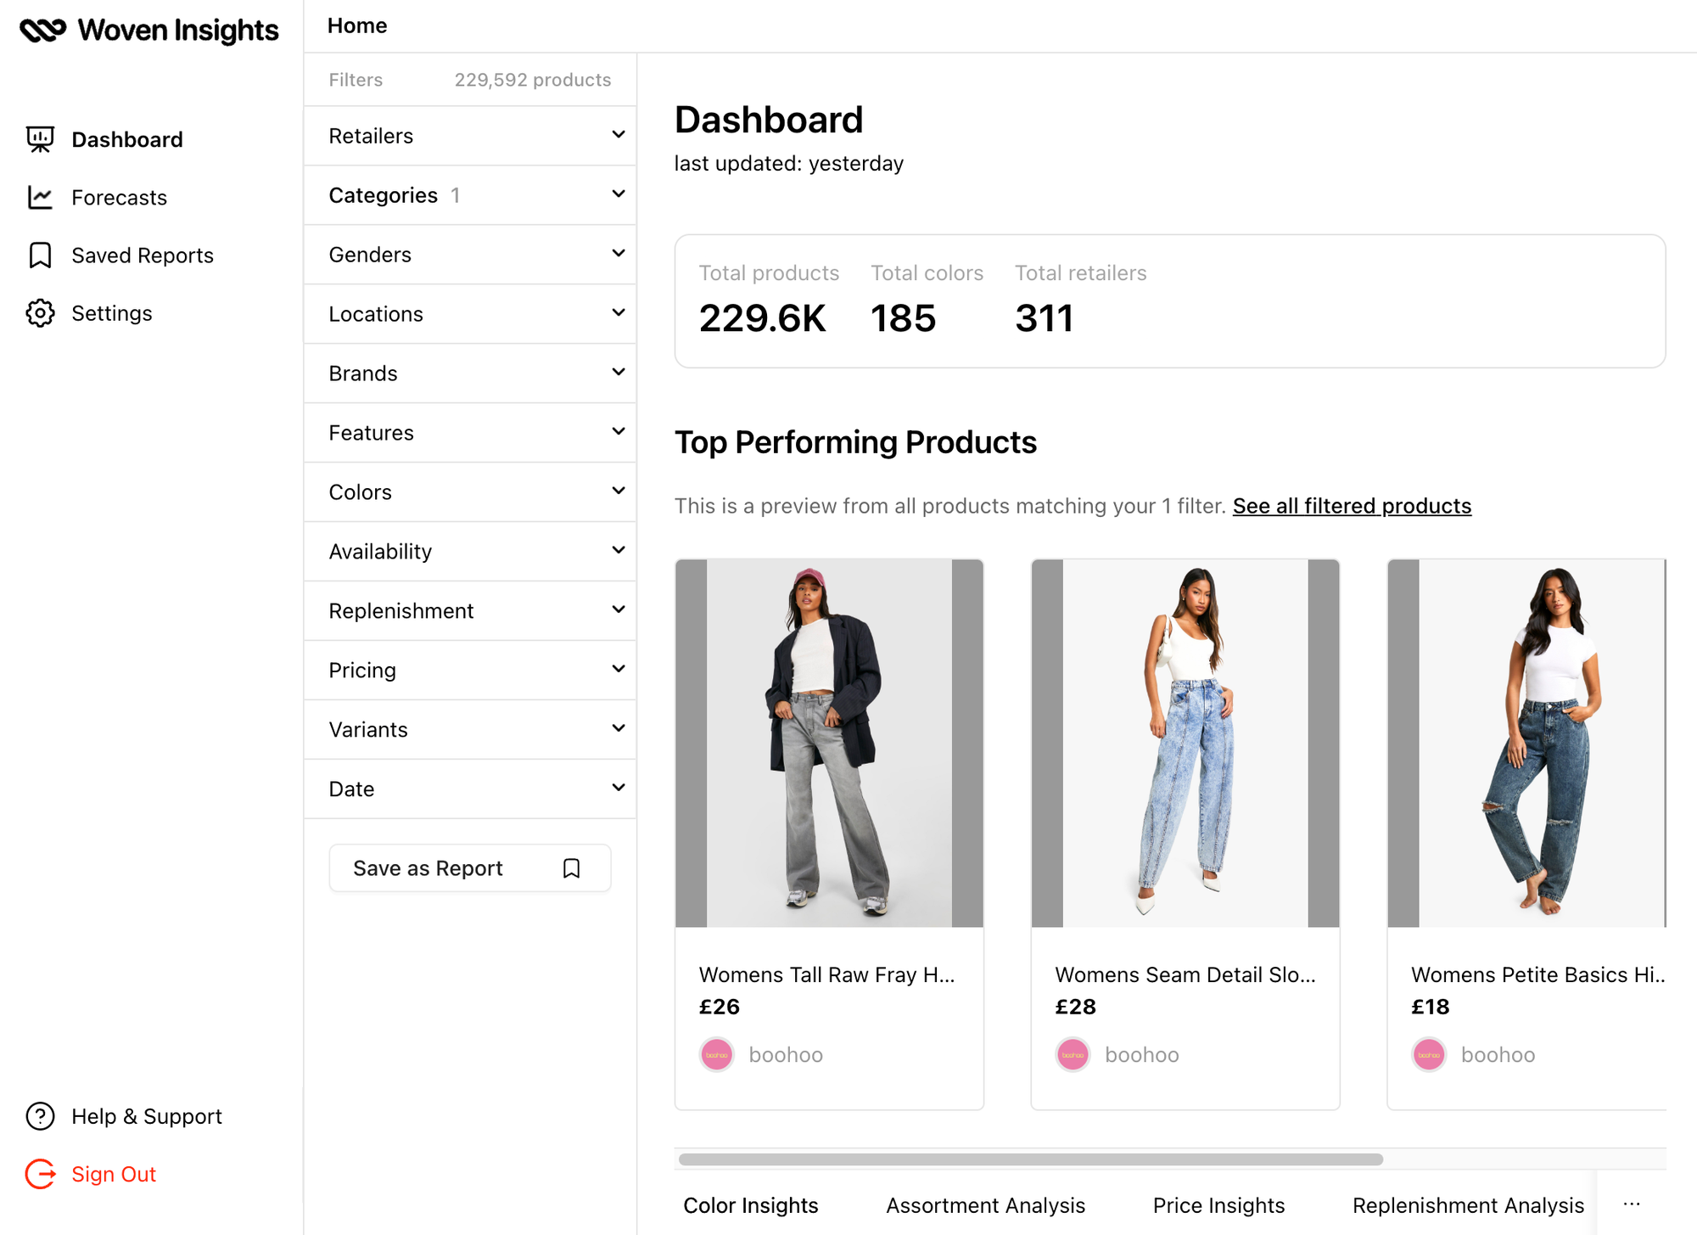The height and width of the screenshot is (1235, 1697).
Task: Click Sign Out text link
Action: pyautogui.click(x=114, y=1174)
